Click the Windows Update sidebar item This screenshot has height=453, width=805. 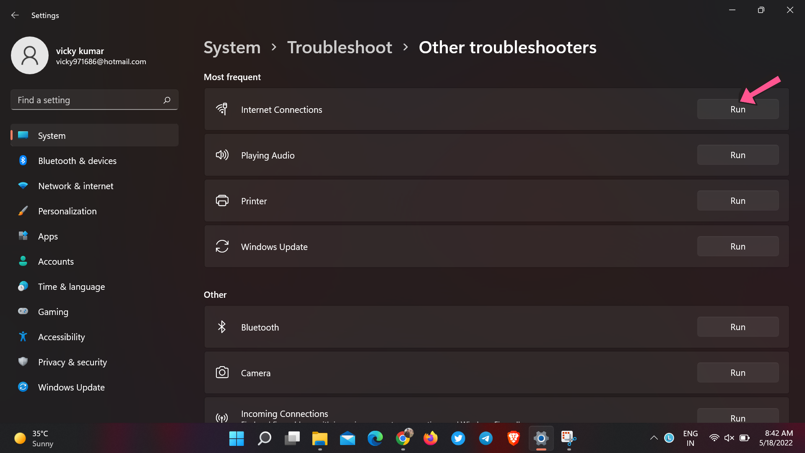click(x=71, y=387)
